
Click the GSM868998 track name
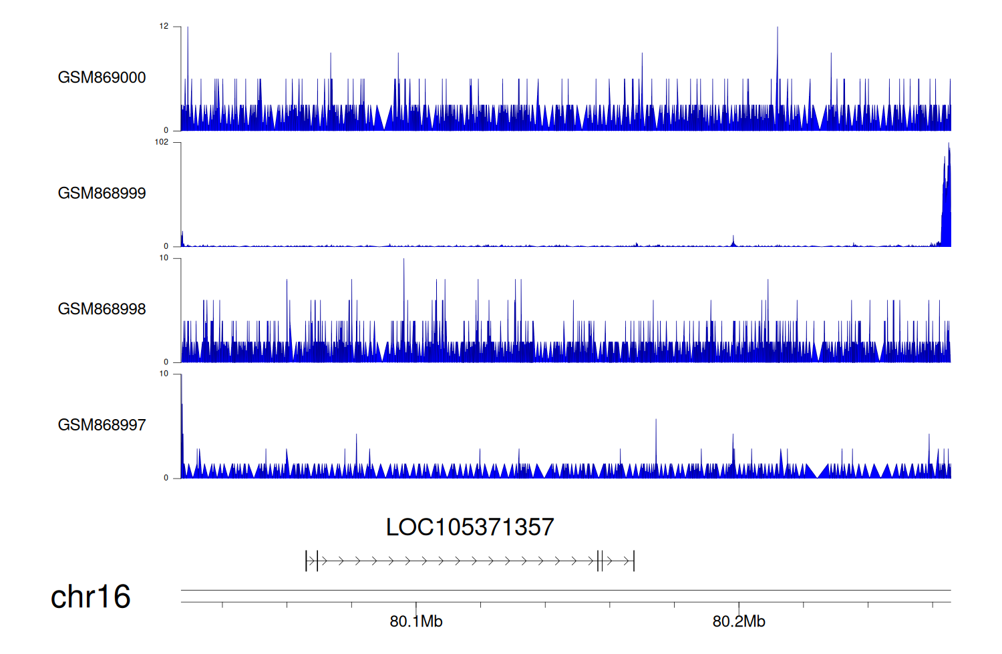(102, 309)
